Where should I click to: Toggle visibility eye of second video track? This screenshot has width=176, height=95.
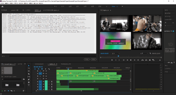point(46,73)
